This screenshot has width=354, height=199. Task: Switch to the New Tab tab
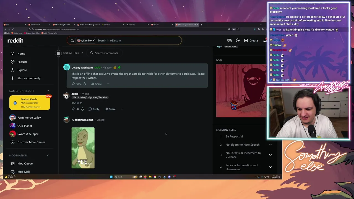(162, 25)
